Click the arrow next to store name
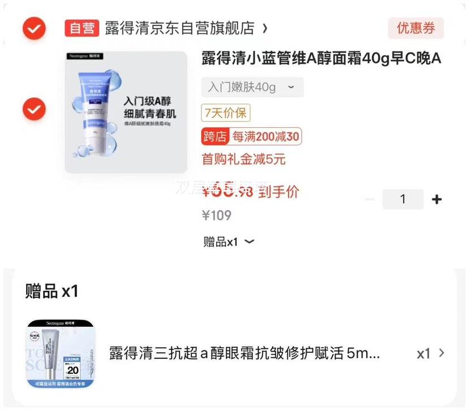The image size is (469, 411). (x=265, y=28)
